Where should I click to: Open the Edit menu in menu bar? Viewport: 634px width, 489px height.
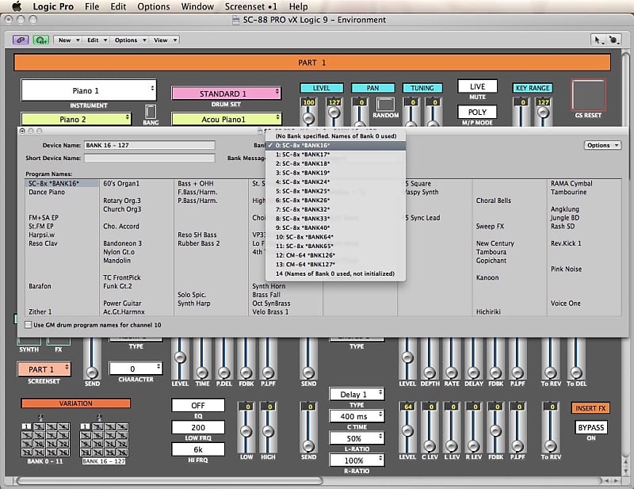pyautogui.click(x=118, y=6)
